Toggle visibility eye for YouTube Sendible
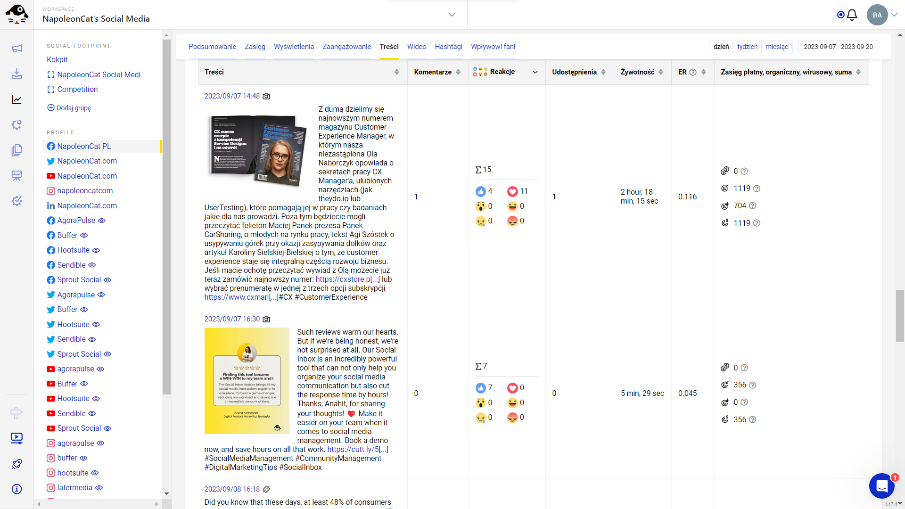This screenshot has height=509, width=905. point(92,414)
